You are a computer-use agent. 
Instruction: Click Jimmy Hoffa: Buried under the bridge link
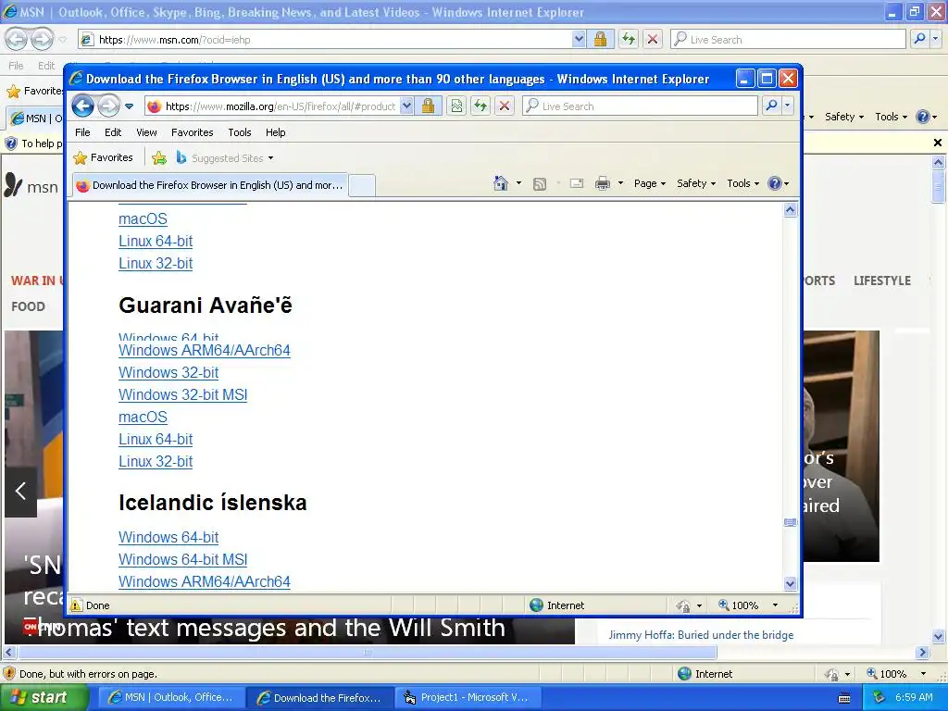click(701, 635)
